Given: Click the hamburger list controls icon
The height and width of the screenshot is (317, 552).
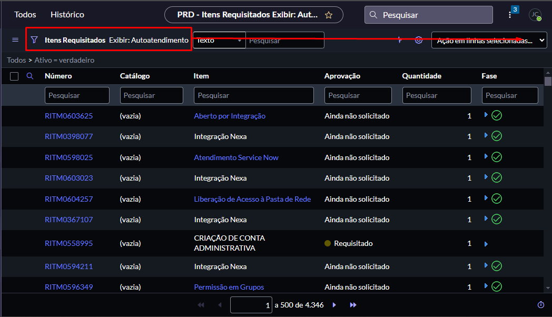Looking at the screenshot, I should pos(15,39).
